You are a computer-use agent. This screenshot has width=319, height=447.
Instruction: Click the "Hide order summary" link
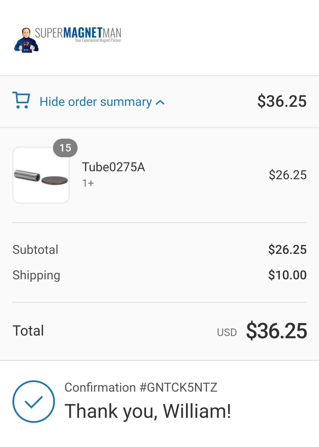pyautogui.click(x=96, y=102)
